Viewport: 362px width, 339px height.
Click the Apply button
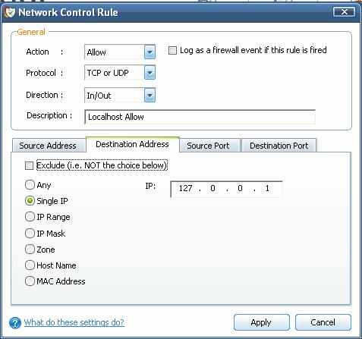(x=262, y=322)
